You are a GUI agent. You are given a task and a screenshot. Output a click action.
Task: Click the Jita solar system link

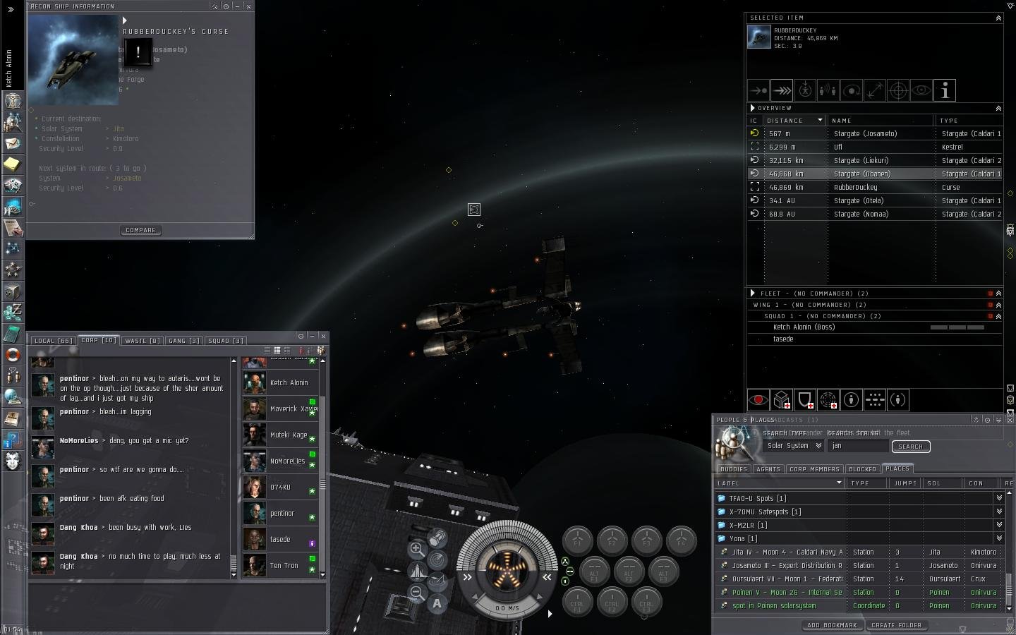(119, 129)
